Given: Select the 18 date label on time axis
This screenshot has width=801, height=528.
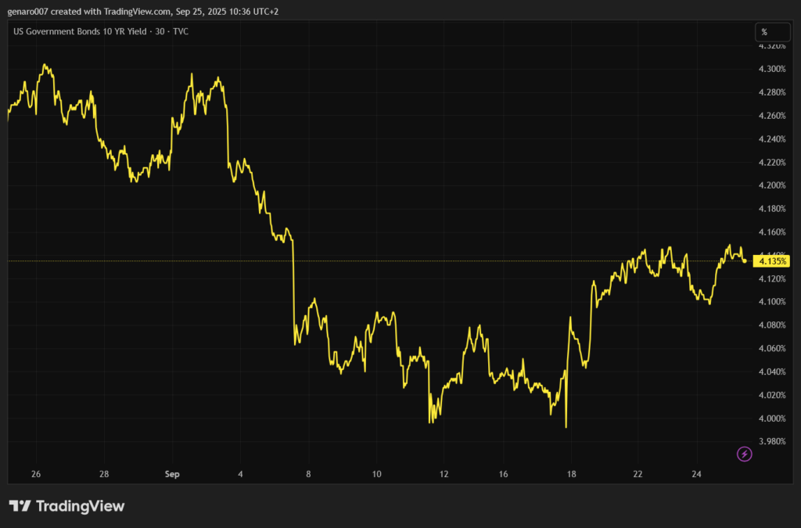Looking at the screenshot, I should (x=572, y=474).
